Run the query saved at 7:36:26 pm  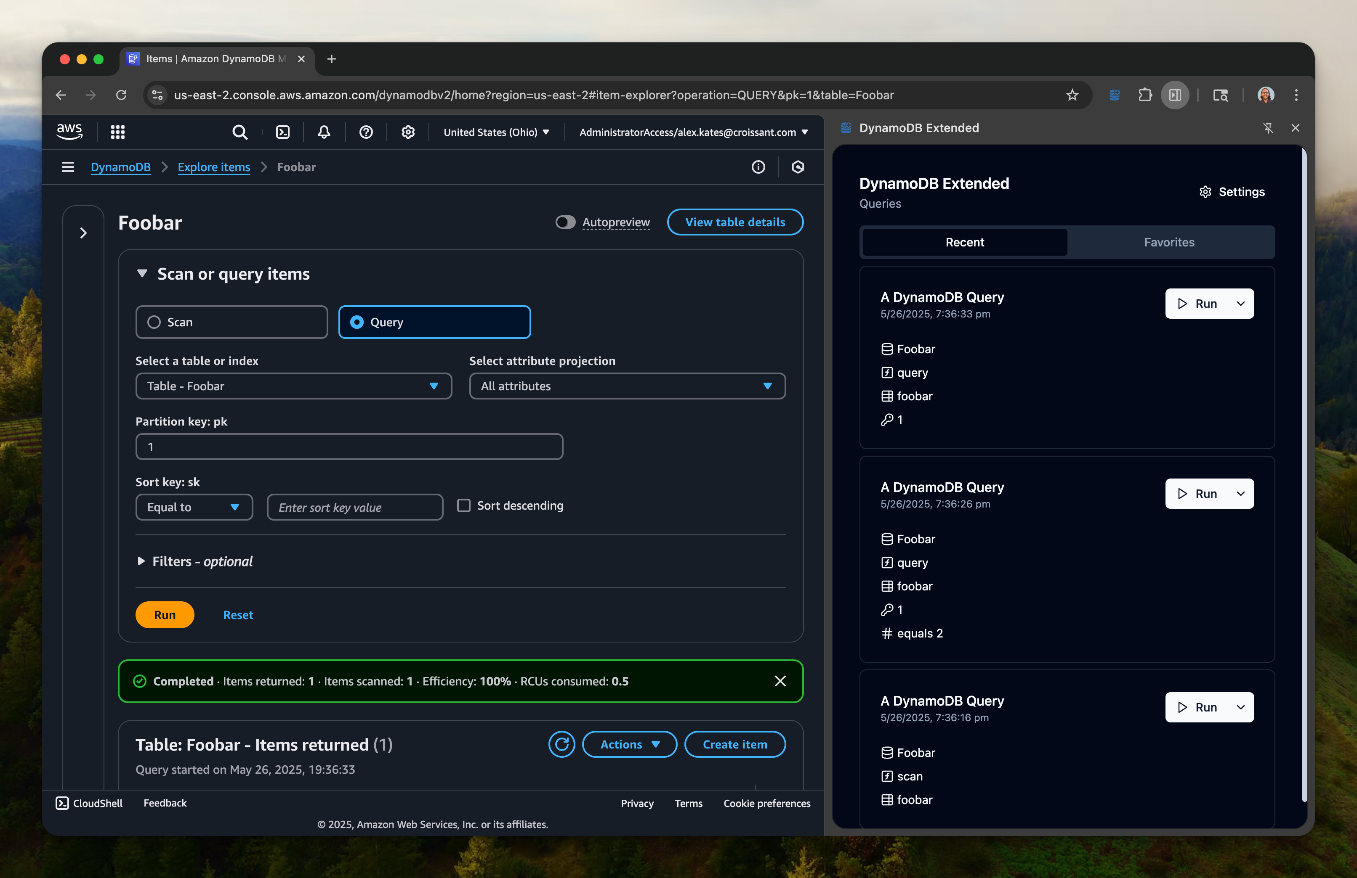(1197, 493)
